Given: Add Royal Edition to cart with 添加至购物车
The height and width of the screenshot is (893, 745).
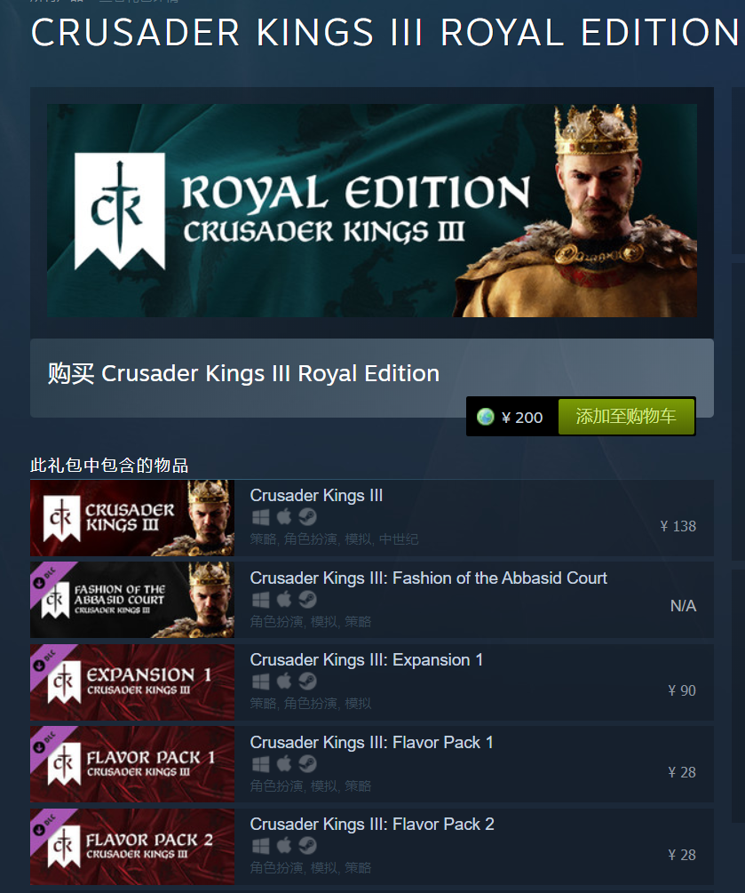Looking at the screenshot, I should click(626, 417).
